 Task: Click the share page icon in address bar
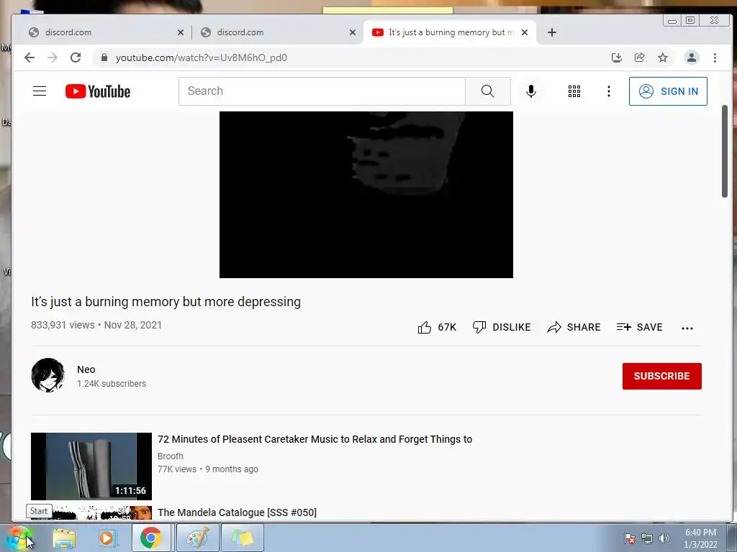pyautogui.click(x=639, y=57)
